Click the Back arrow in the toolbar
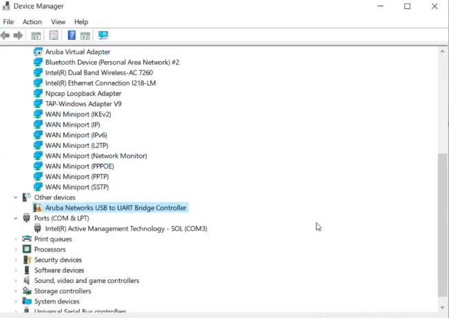The width and height of the screenshot is (449, 318). (x=6, y=36)
